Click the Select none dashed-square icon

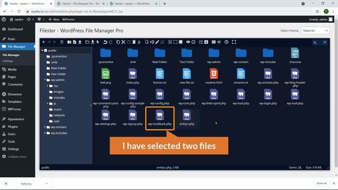pyautogui.click(x=175, y=42)
